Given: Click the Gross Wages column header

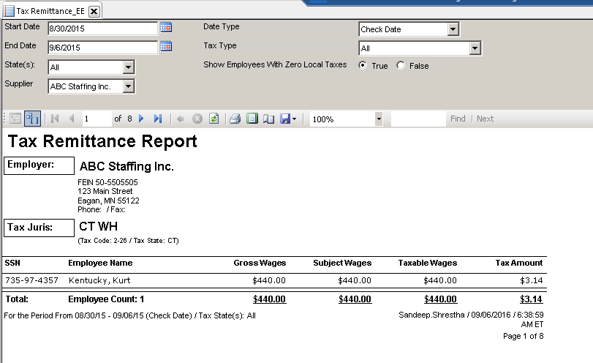Looking at the screenshot, I should (x=260, y=263).
